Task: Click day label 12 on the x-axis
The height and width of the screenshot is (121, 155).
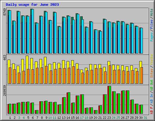Action: [x=59, y=118]
